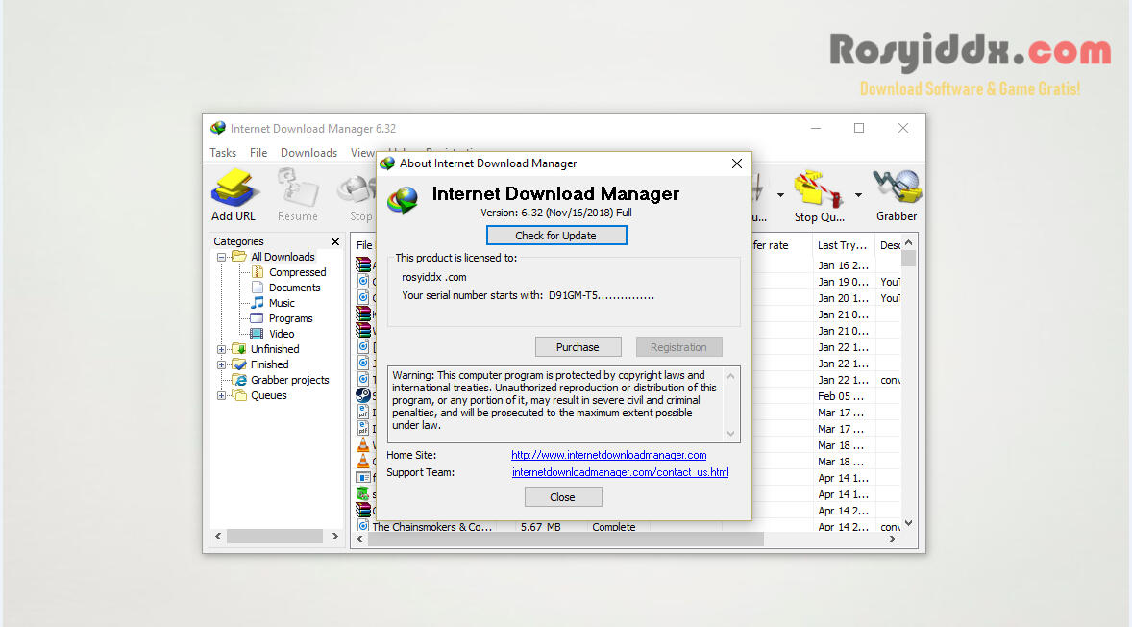Click the Queues folder icon

click(239, 395)
